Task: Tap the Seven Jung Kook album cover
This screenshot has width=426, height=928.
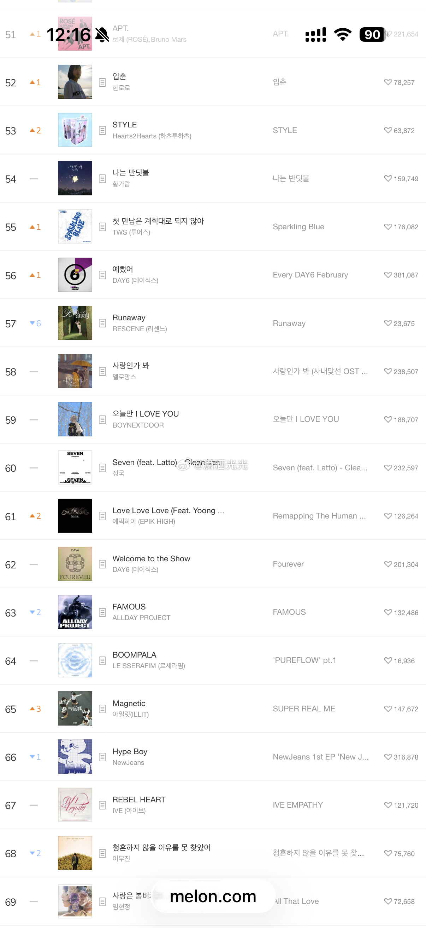Action: [x=75, y=467]
